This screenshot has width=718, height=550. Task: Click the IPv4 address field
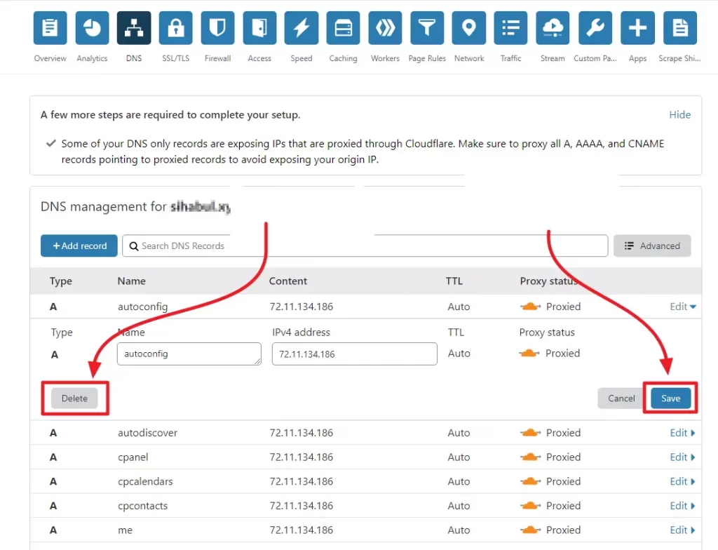tap(354, 354)
